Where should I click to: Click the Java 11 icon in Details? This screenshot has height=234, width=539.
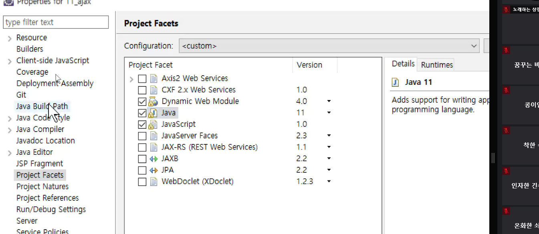396,82
